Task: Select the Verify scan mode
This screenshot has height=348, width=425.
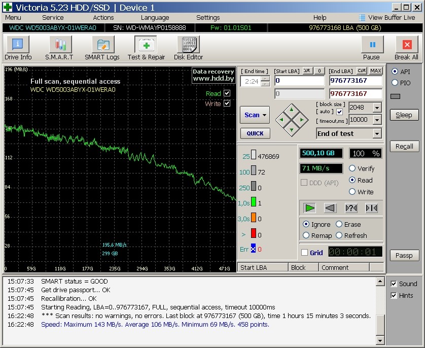Action: coord(352,168)
